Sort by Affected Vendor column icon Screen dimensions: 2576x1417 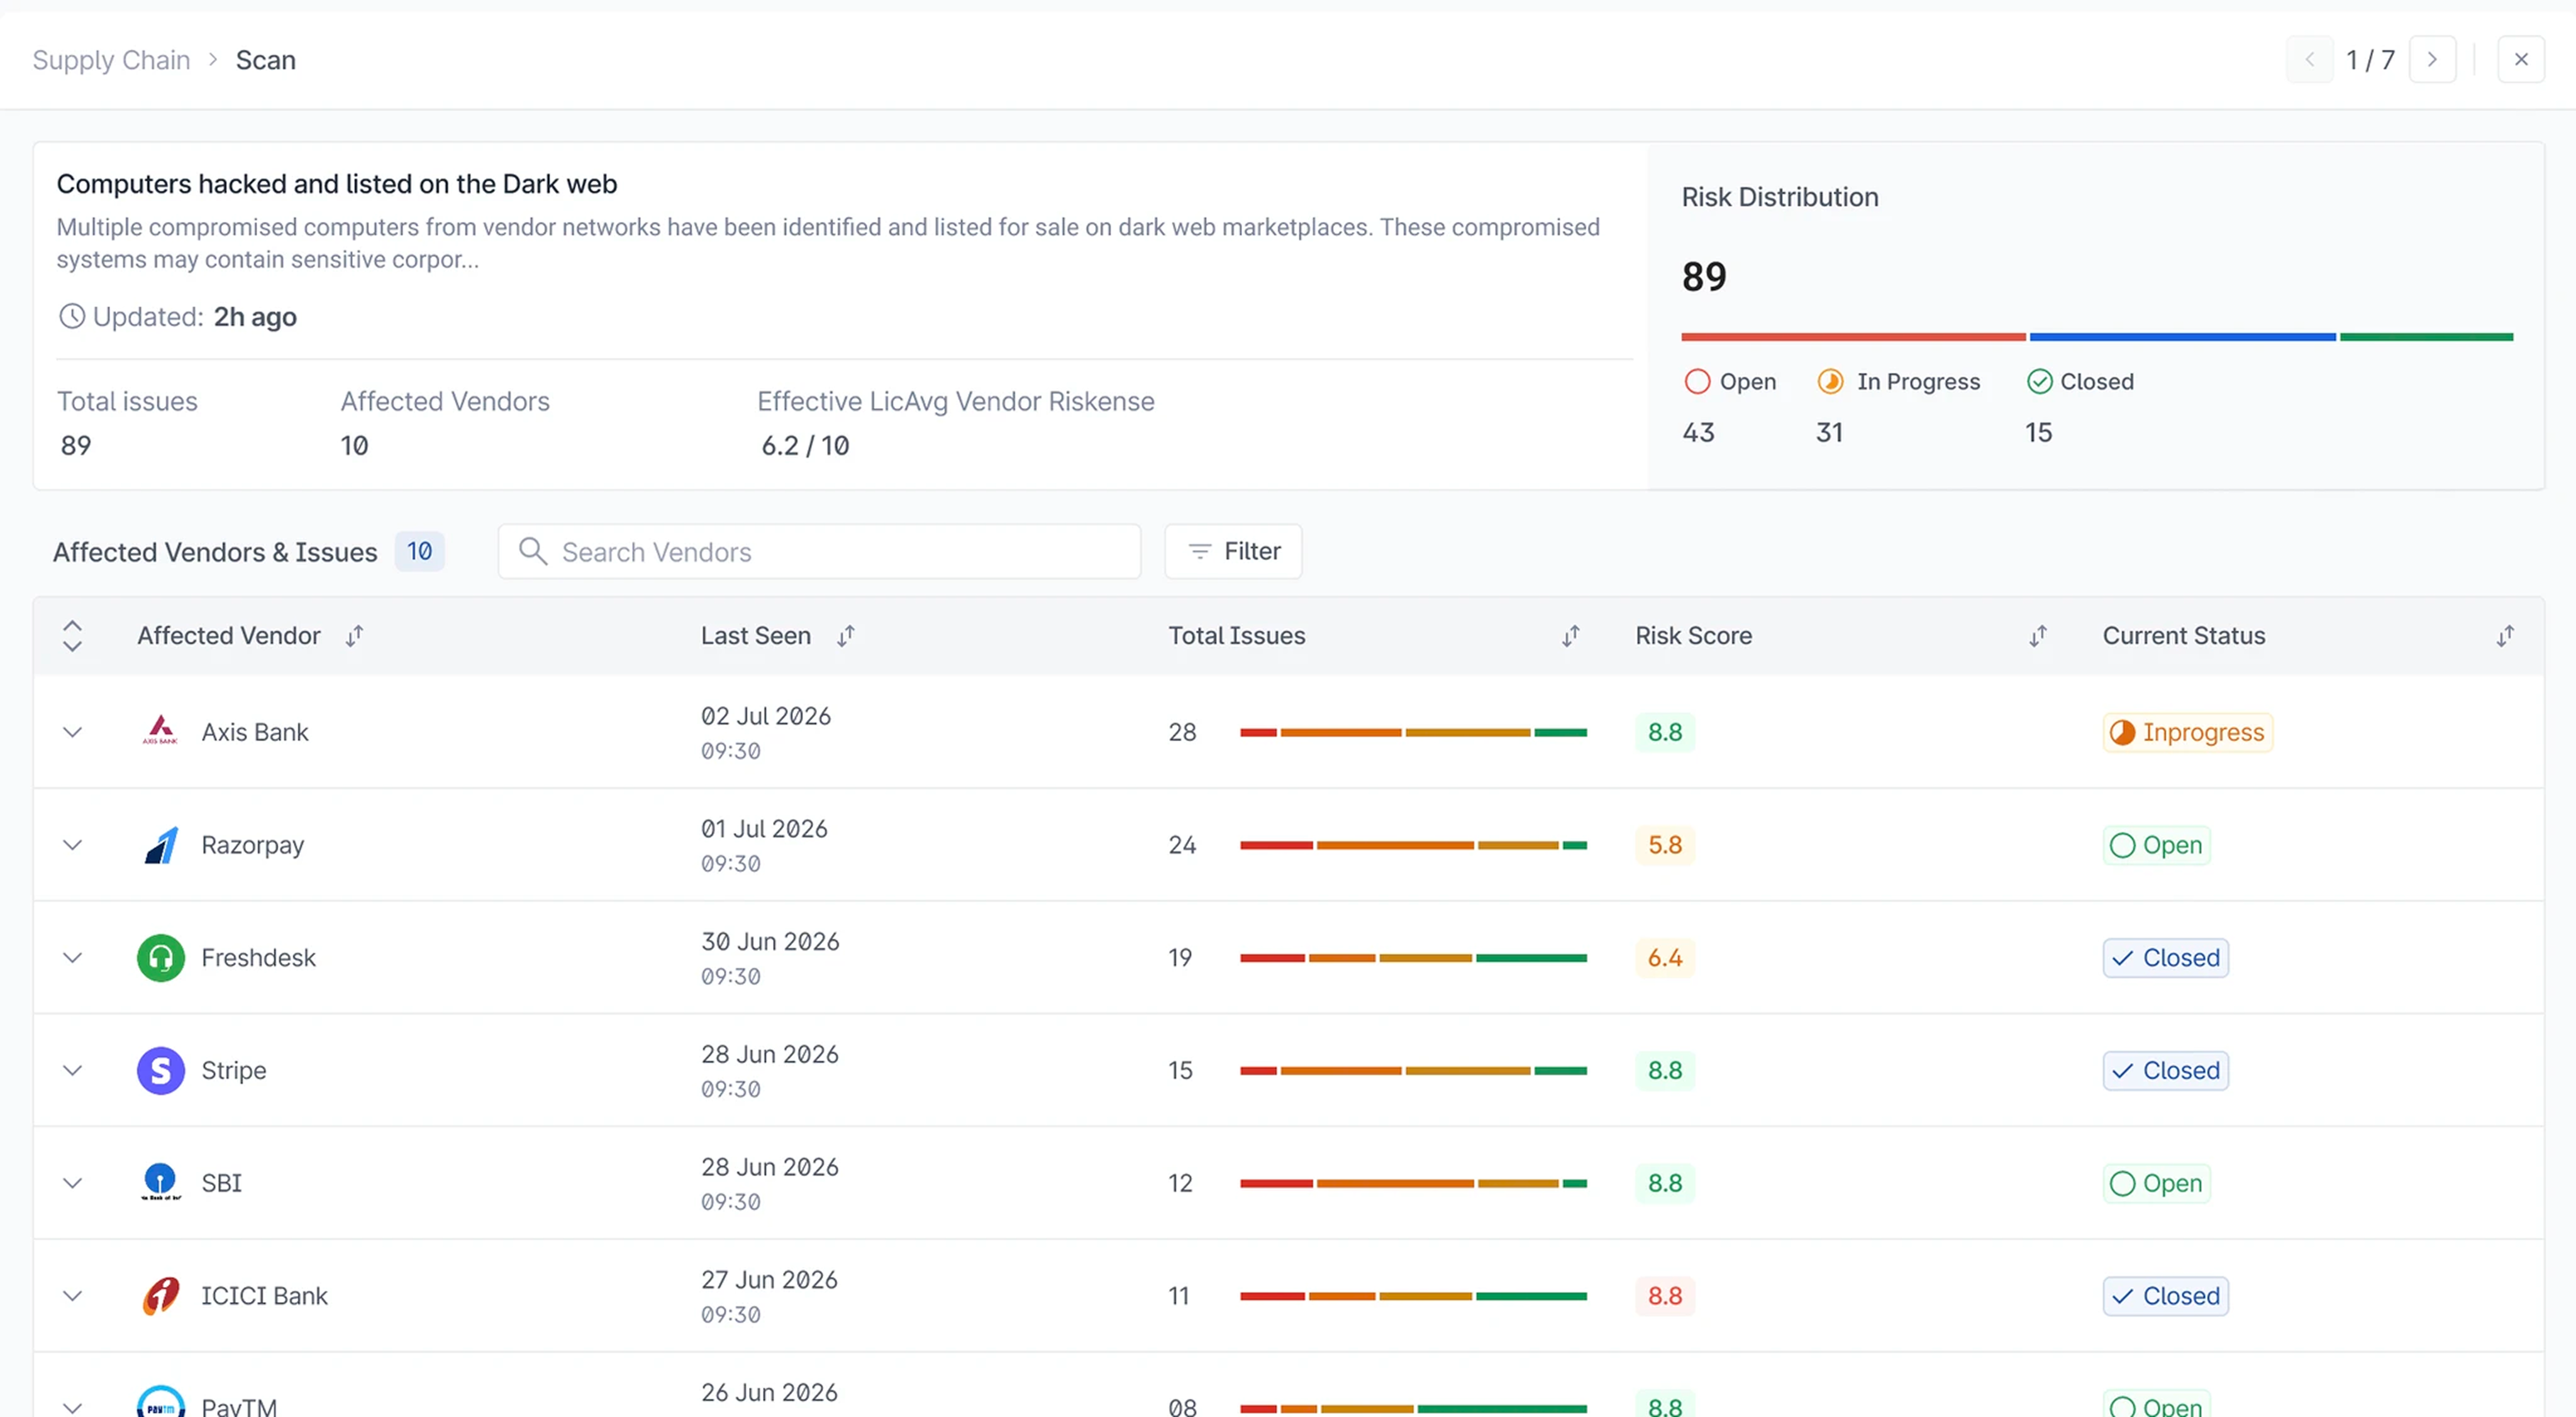354,636
